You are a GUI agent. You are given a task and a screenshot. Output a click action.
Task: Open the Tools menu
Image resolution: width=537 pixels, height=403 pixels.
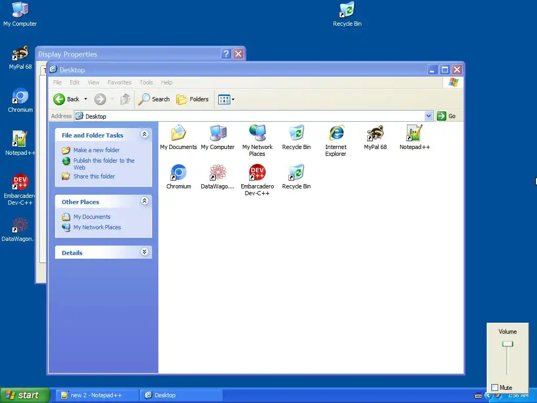coord(146,82)
